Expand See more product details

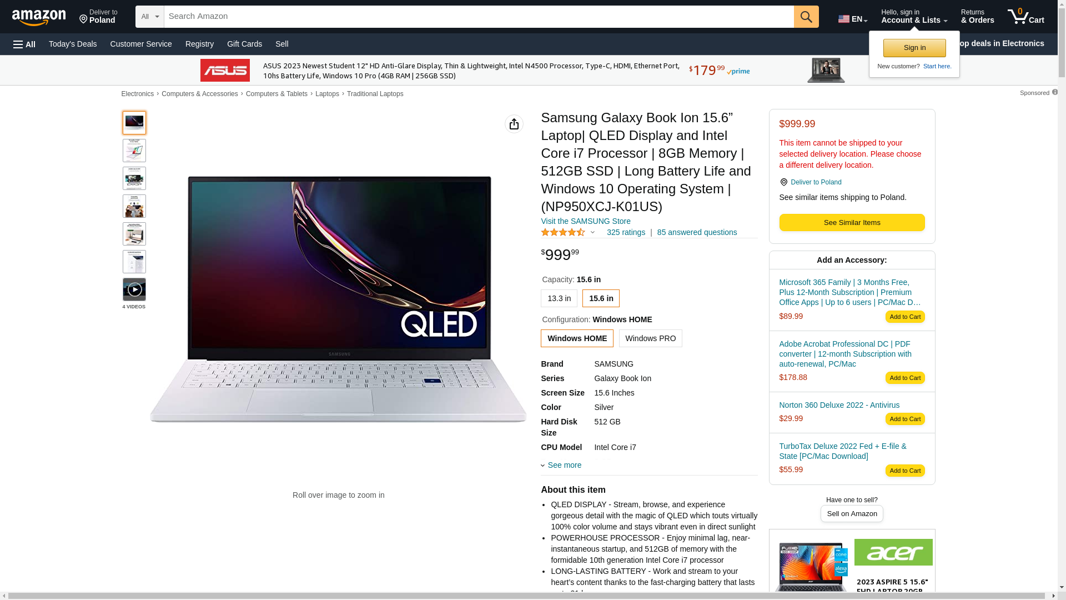561,465
